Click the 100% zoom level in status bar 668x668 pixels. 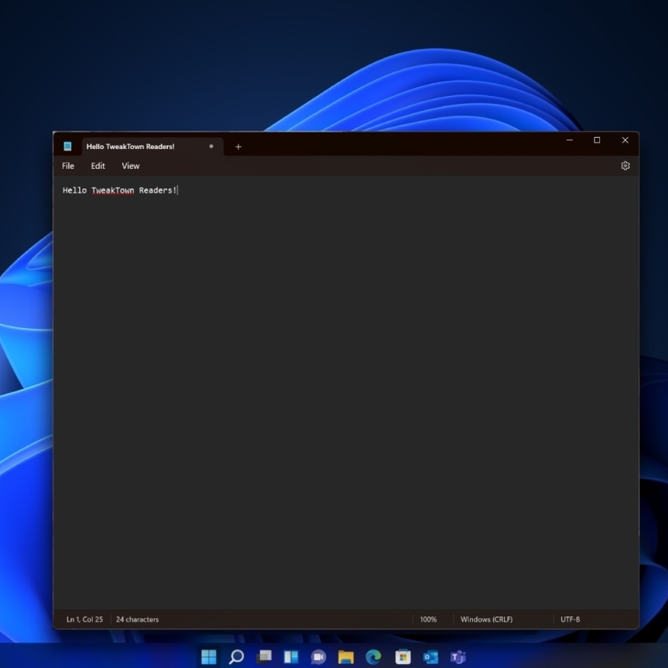point(428,619)
